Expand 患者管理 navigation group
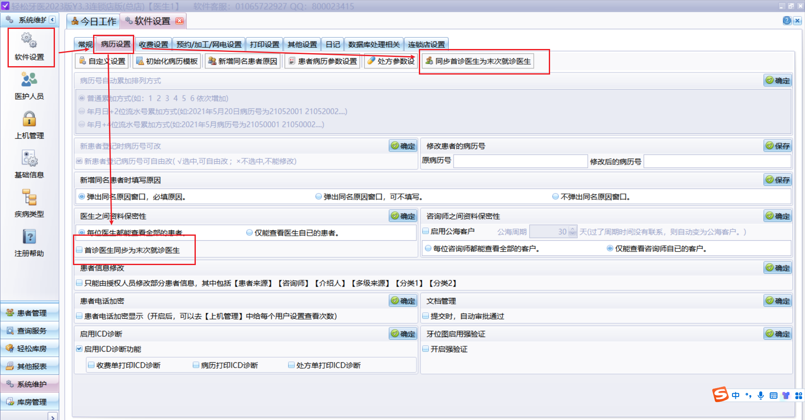This screenshot has height=420, width=805. coord(30,313)
